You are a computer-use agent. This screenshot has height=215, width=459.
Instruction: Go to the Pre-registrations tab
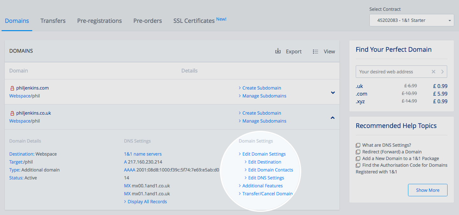pos(99,21)
